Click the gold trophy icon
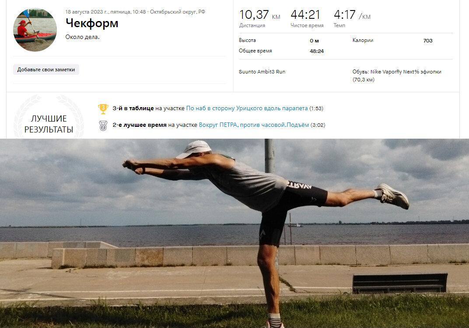Image resolution: width=469 pixels, height=328 pixels. [x=103, y=108]
